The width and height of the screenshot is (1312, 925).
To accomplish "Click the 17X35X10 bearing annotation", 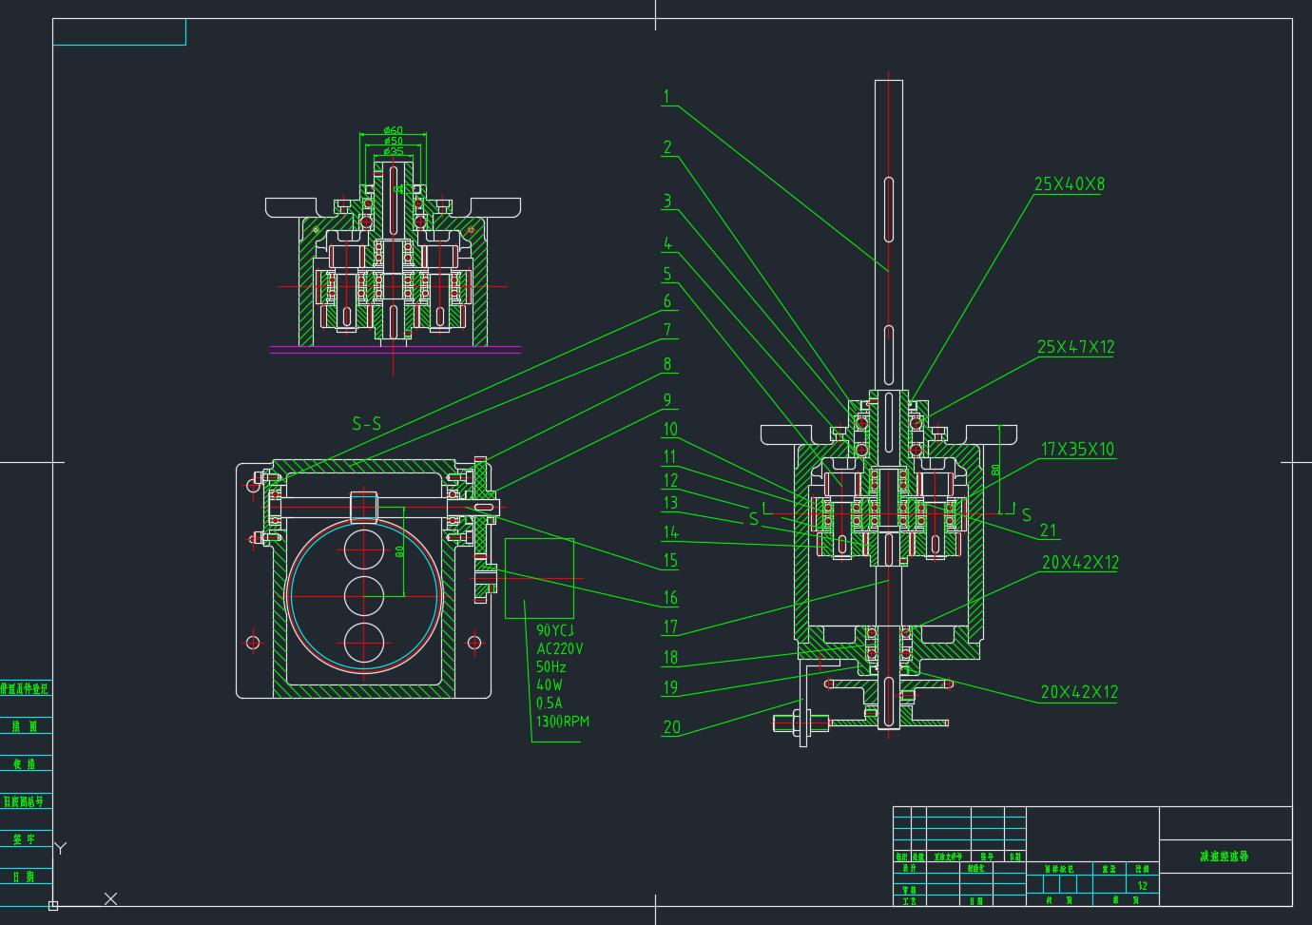I will coord(1077,451).
